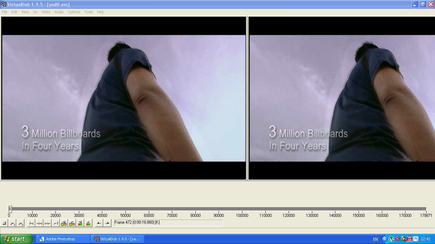Click the red square tray icon
The width and height of the screenshot is (435, 244).
(x=410, y=239)
